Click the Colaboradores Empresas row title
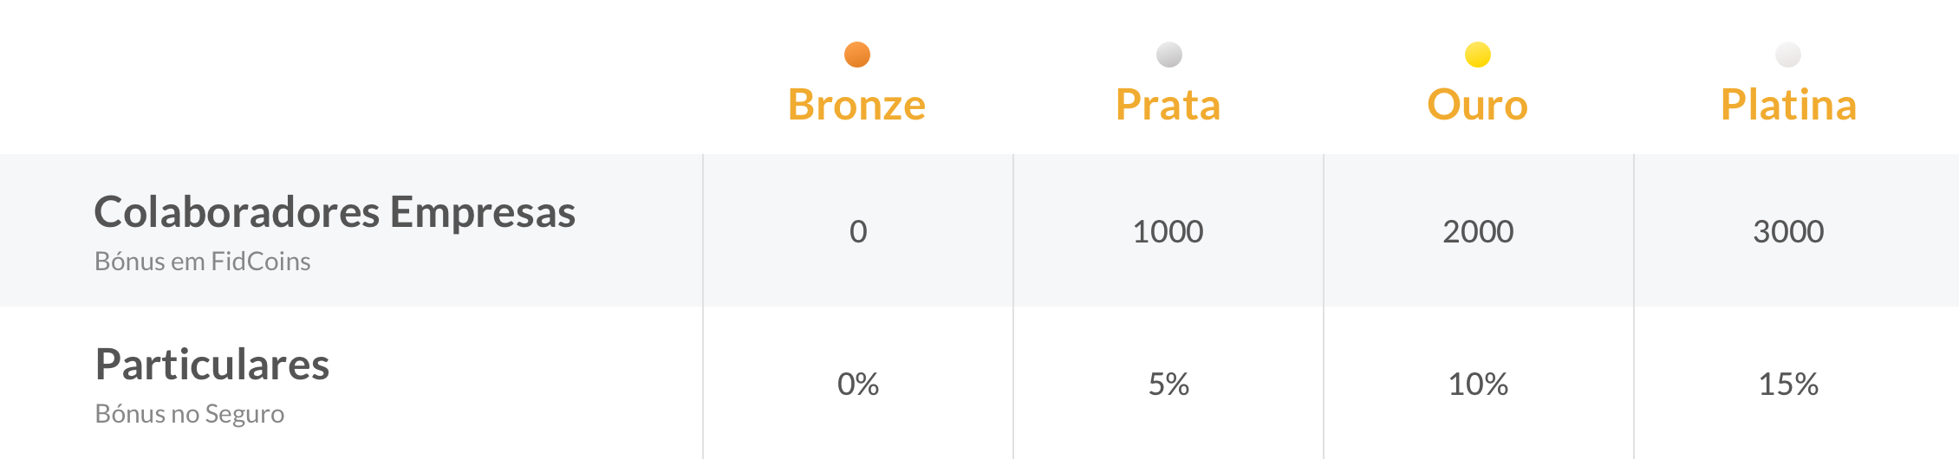This screenshot has width=1959, height=459. [x=335, y=213]
